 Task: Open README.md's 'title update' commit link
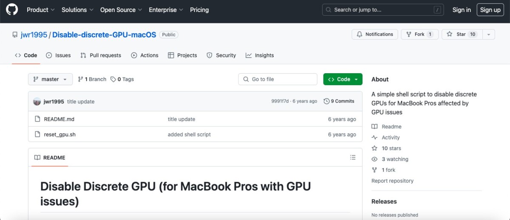(x=181, y=119)
